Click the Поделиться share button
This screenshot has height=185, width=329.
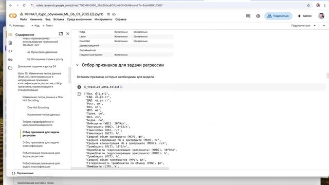tap(278, 16)
